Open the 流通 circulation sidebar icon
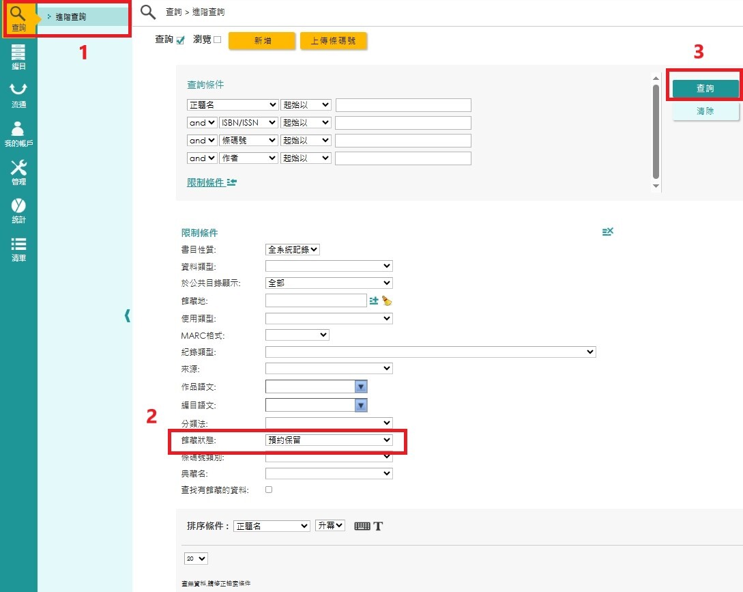The height and width of the screenshot is (592, 743). click(x=18, y=95)
